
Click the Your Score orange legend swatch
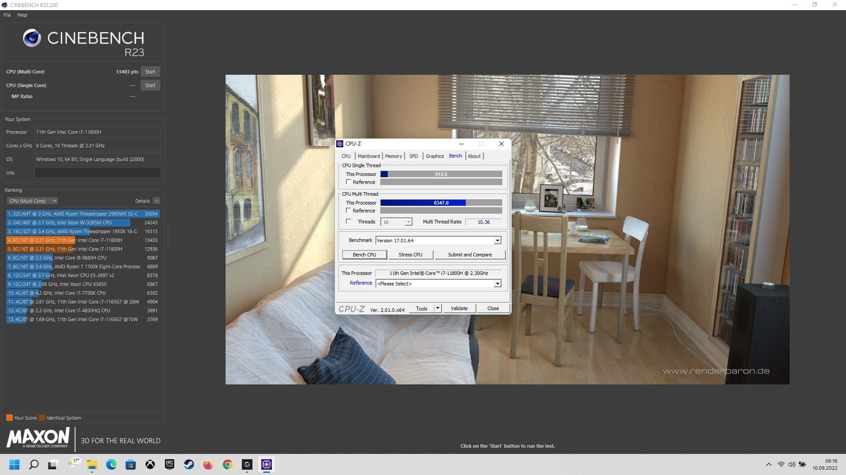click(x=9, y=418)
